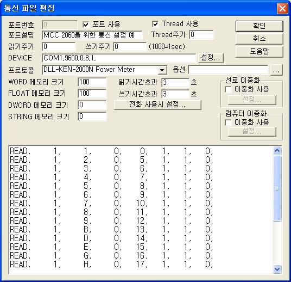Close the 통신 파일 편집 dialog
291x282 pixels.
click(282, 9)
